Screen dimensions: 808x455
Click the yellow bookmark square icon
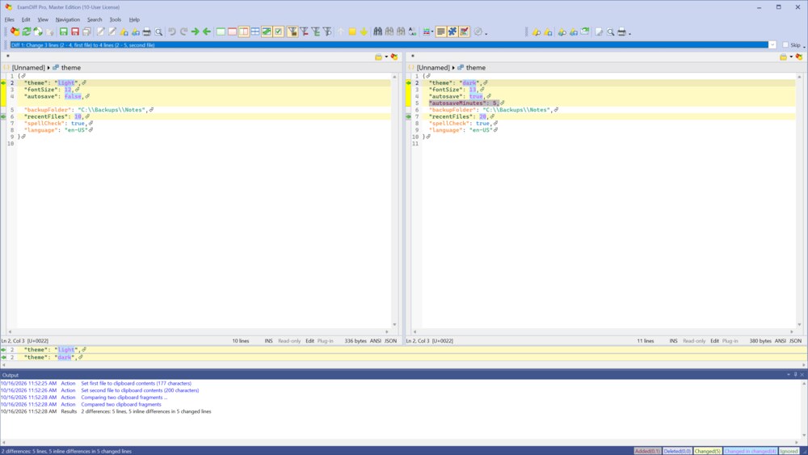click(352, 32)
